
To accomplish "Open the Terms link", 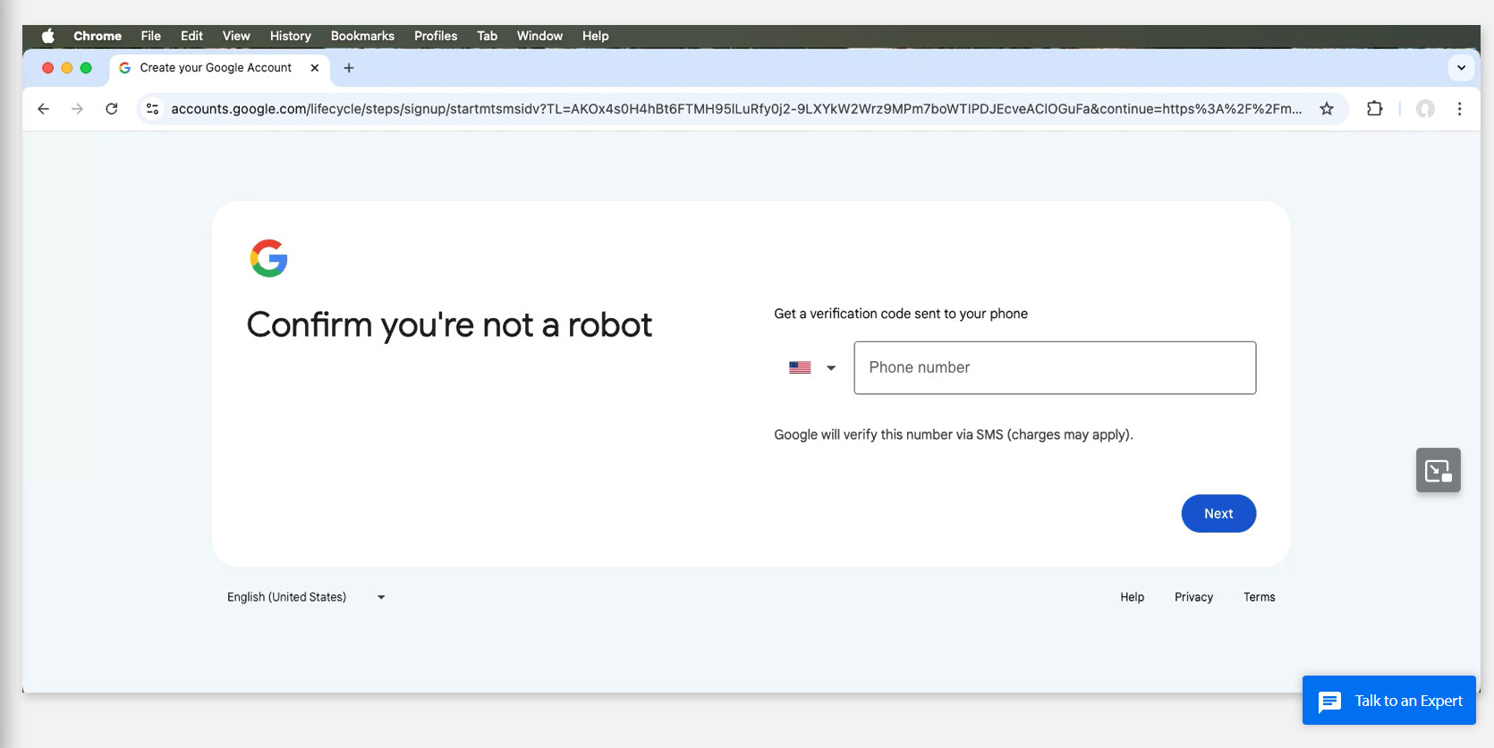I will pos(1259,597).
